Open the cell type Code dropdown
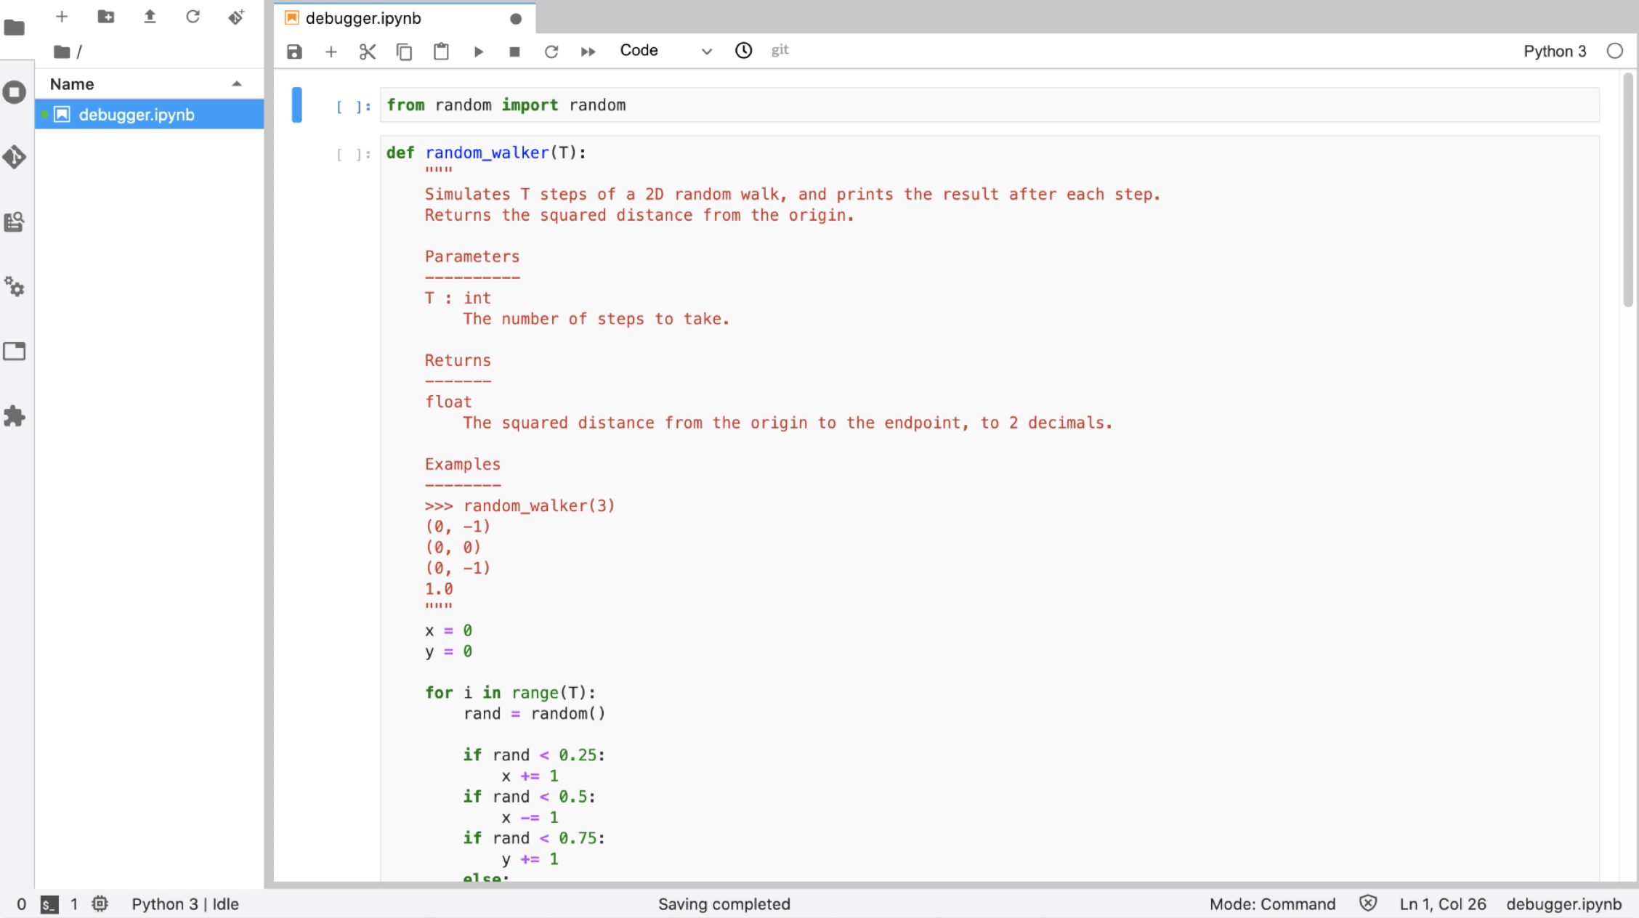1639x918 pixels. click(x=665, y=51)
